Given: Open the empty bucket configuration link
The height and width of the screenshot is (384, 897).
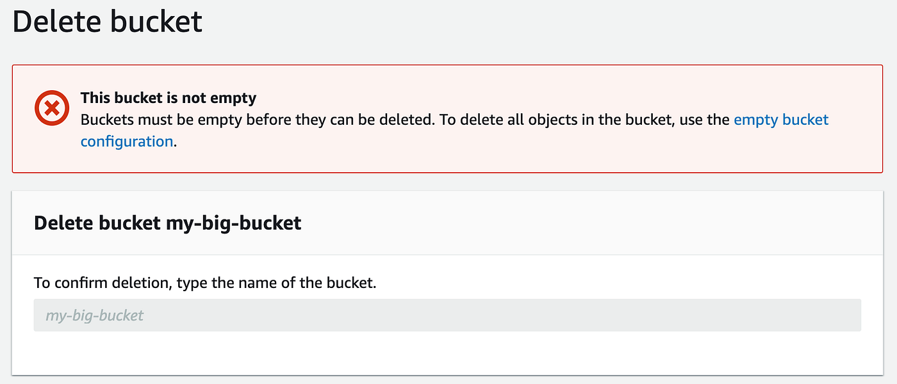Looking at the screenshot, I should 781,120.
